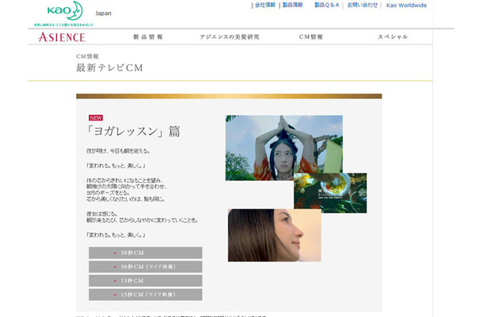Click the red NEW badge

coord(96,118)
